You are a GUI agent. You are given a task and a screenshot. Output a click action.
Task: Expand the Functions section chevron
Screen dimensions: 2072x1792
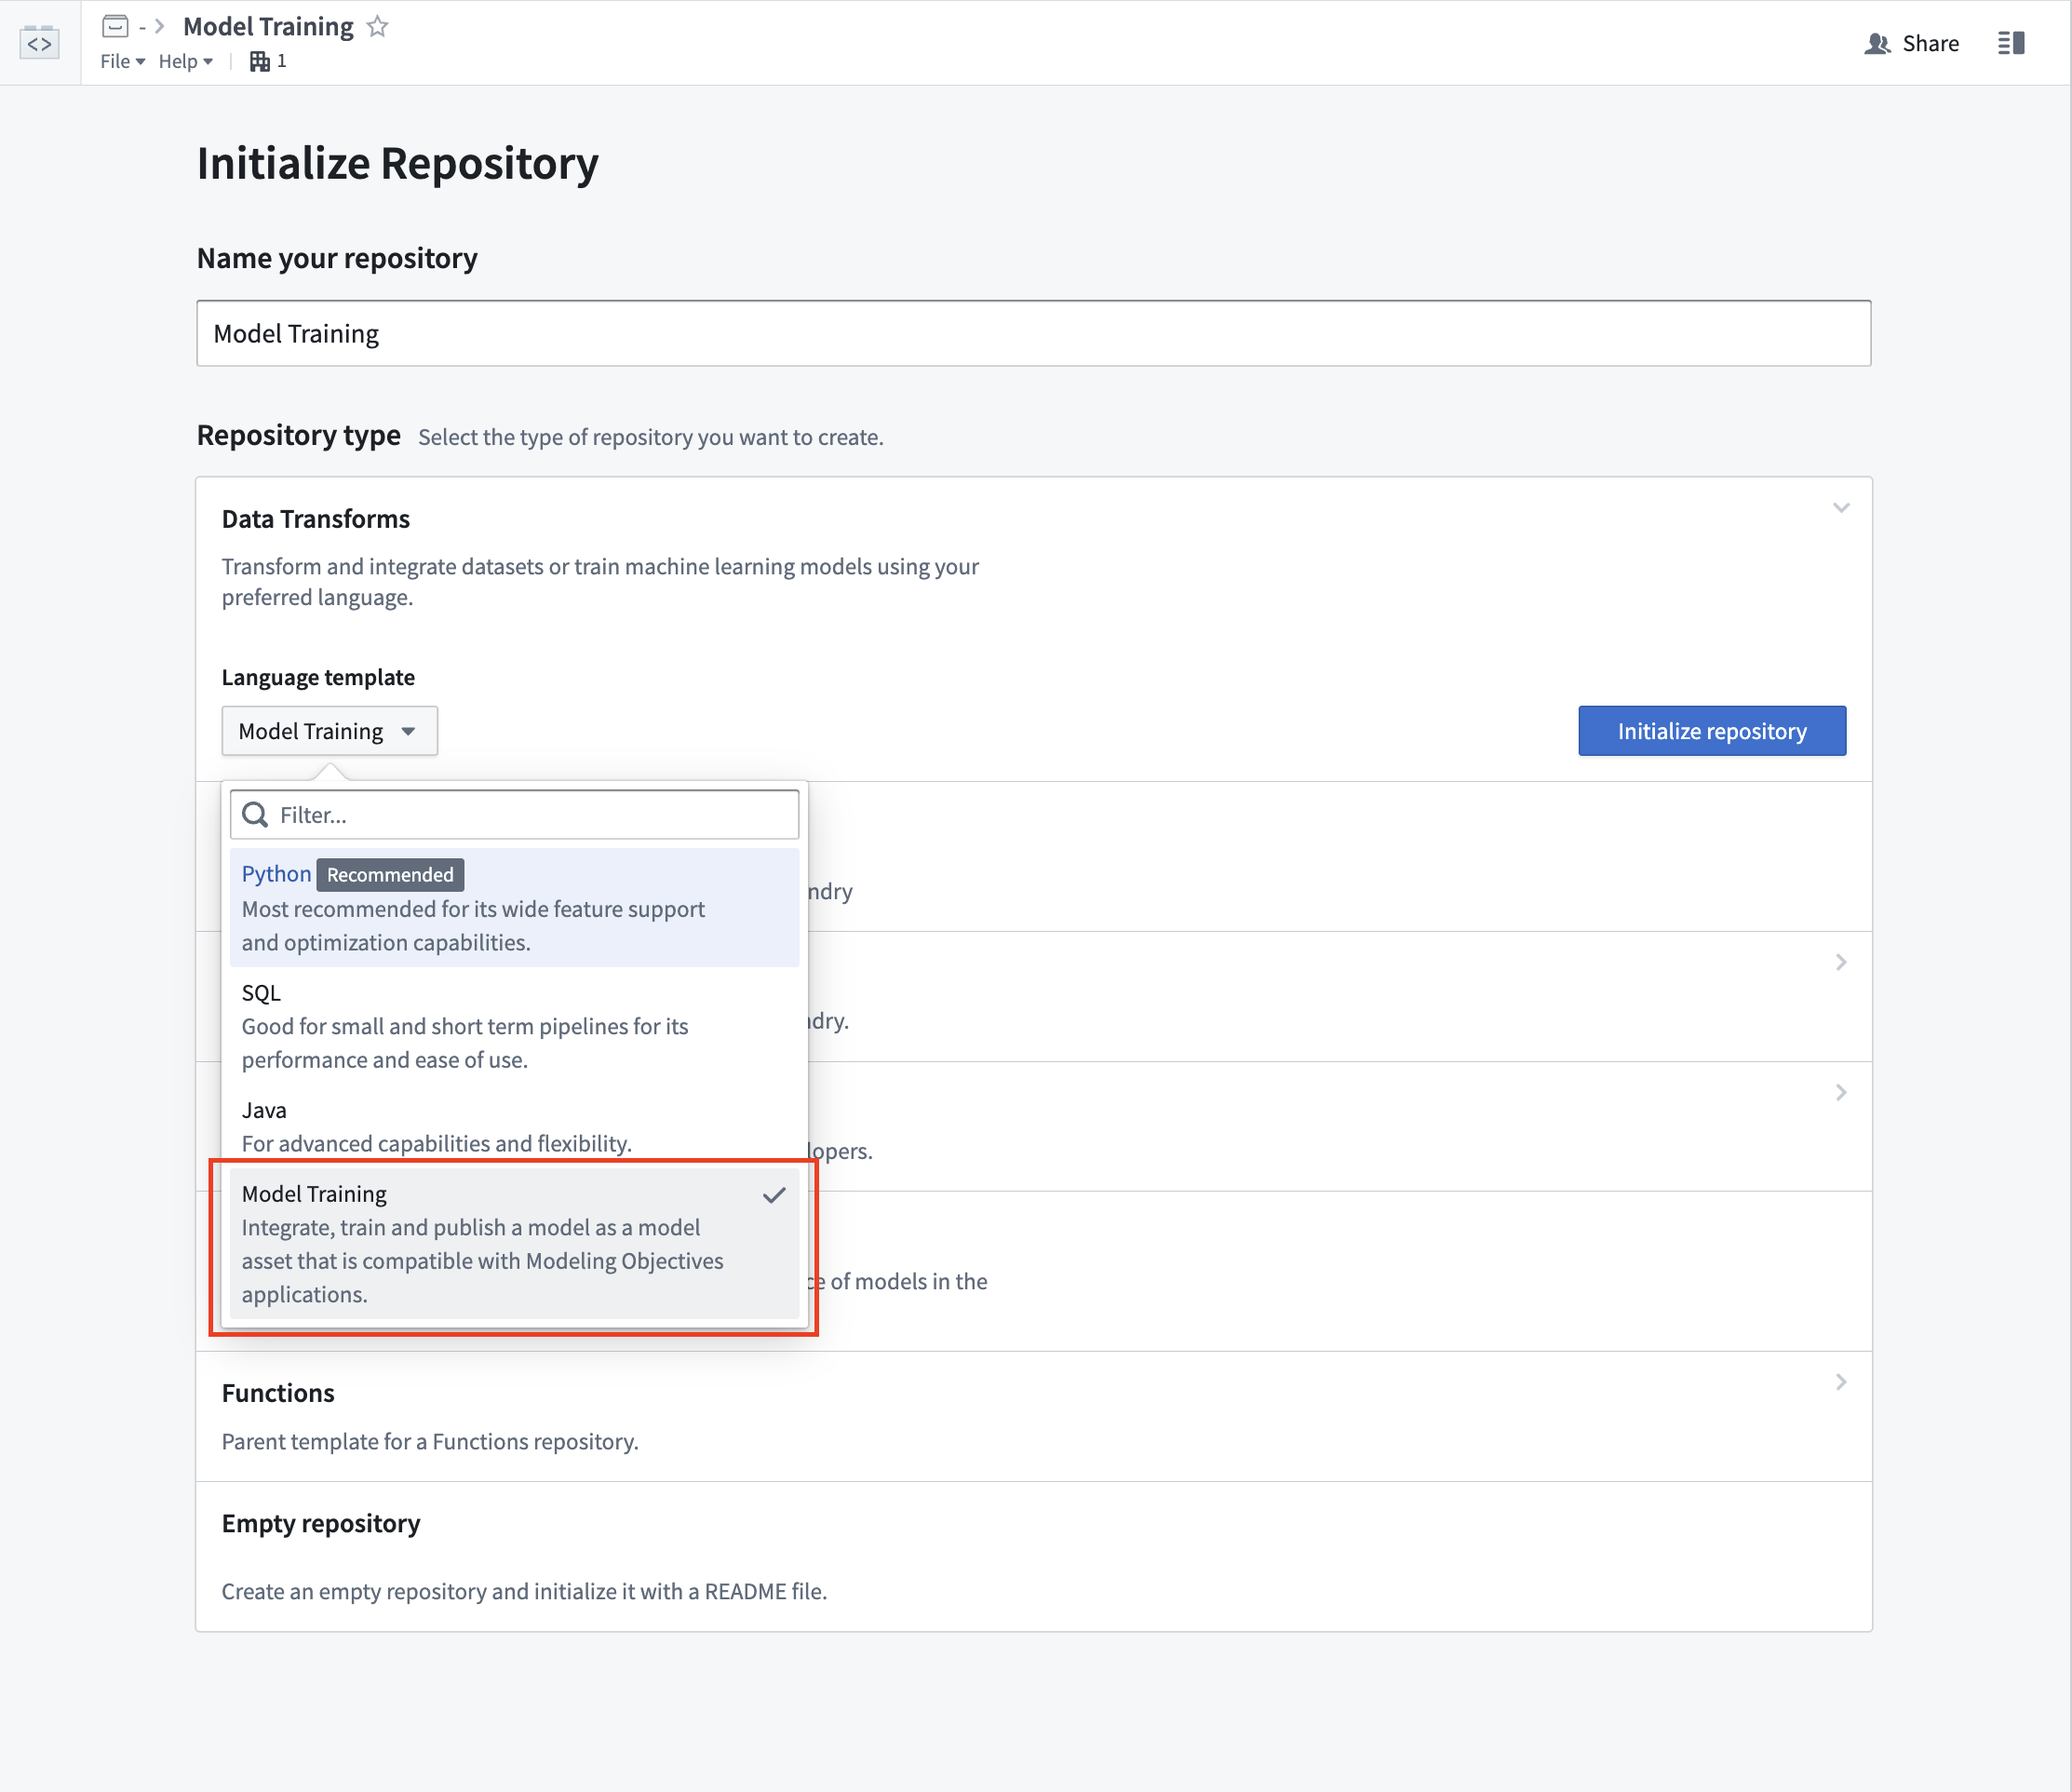[1841, 1382]
